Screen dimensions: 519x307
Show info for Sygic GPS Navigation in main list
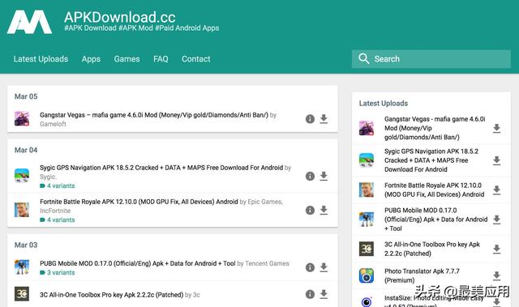click(310, 176)
